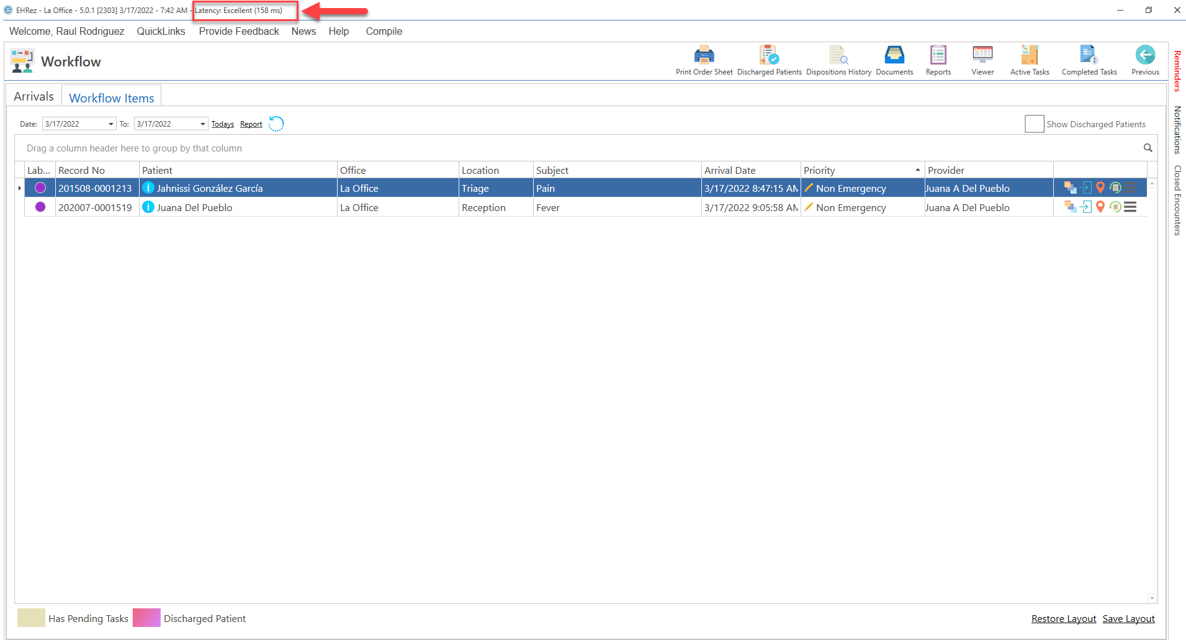1186x640 pixels.
Task: Open Dispositions History toolbar icon
Action: coord(838,55)
